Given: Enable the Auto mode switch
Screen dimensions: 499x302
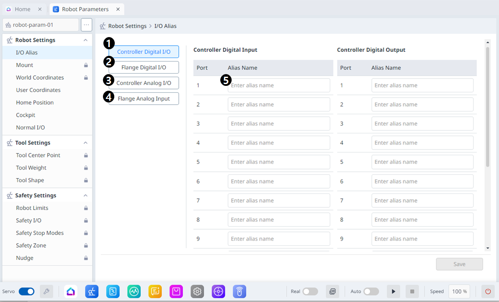Looking at the screenshot, I should click(x=371, y=292).
